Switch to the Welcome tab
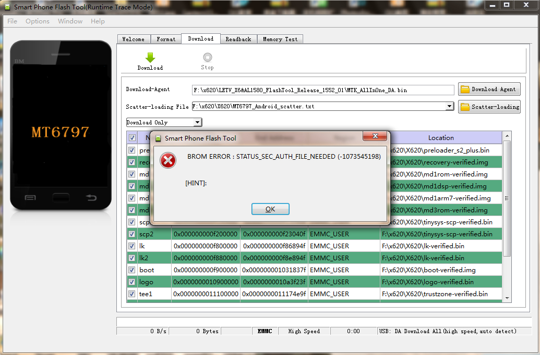Viewport: 540px width, 355px height. [134, 39]
